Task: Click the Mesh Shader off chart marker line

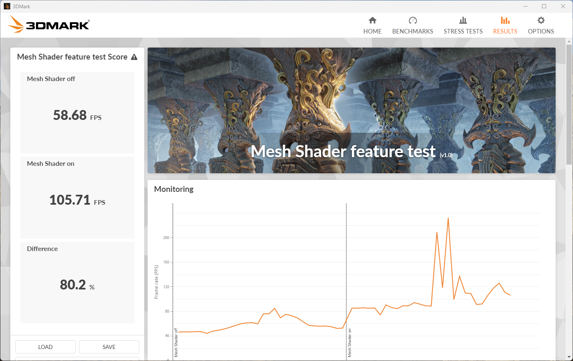Action: (x=173, y=281)
